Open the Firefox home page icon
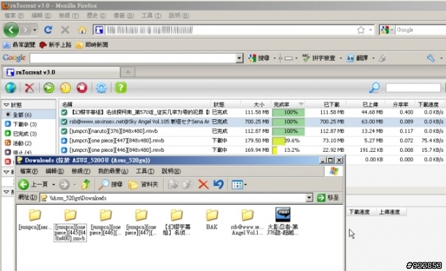 [x=82, y=29]
